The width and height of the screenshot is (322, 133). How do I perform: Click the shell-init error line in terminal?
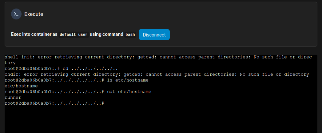pyautogui.click(x=123, y=57)
